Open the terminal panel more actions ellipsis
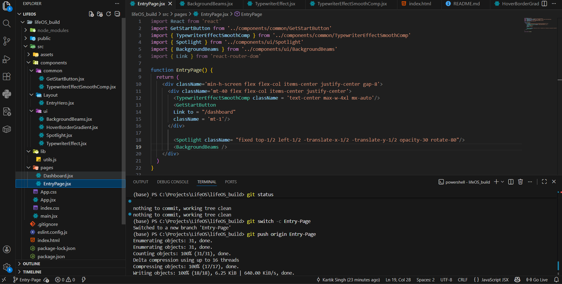The height and width of the screenshot is (284, 562). click(x=530, y=182)
